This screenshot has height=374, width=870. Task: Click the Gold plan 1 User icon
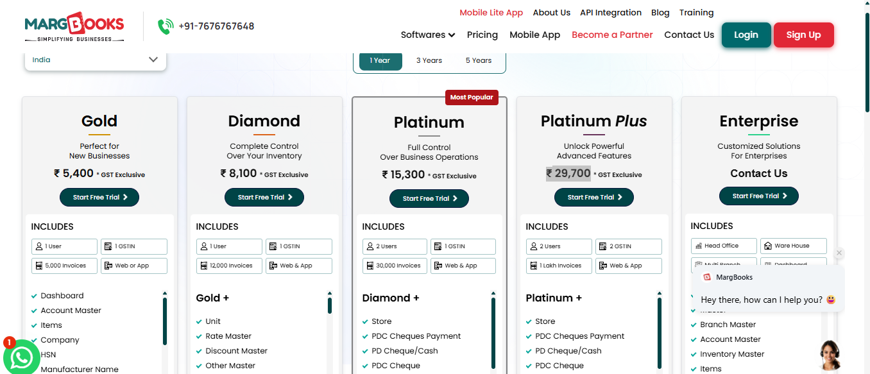click(x=39, y=246)
